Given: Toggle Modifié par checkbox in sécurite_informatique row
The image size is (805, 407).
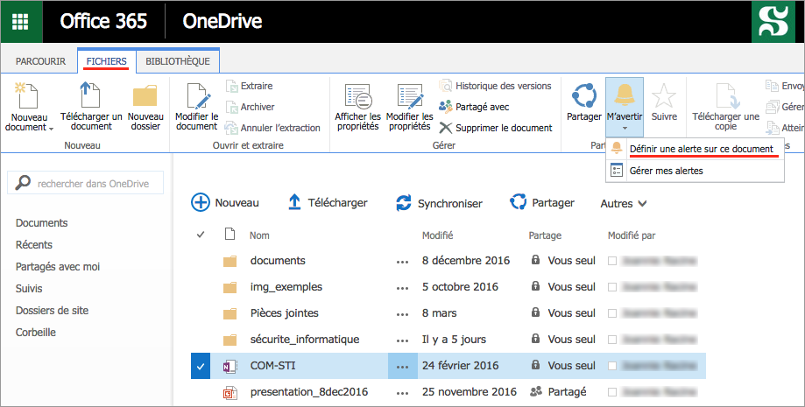Looking at the screenshot, I should click(612, 340).
